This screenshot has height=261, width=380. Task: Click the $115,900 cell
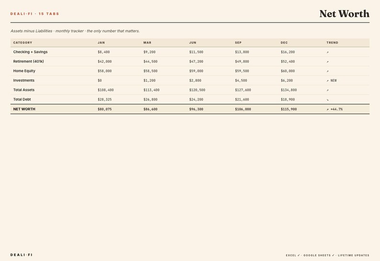pyautogui.click(x=289, y=109)
